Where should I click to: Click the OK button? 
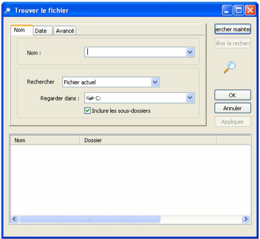pyautogui.click(x=233, y=95)
